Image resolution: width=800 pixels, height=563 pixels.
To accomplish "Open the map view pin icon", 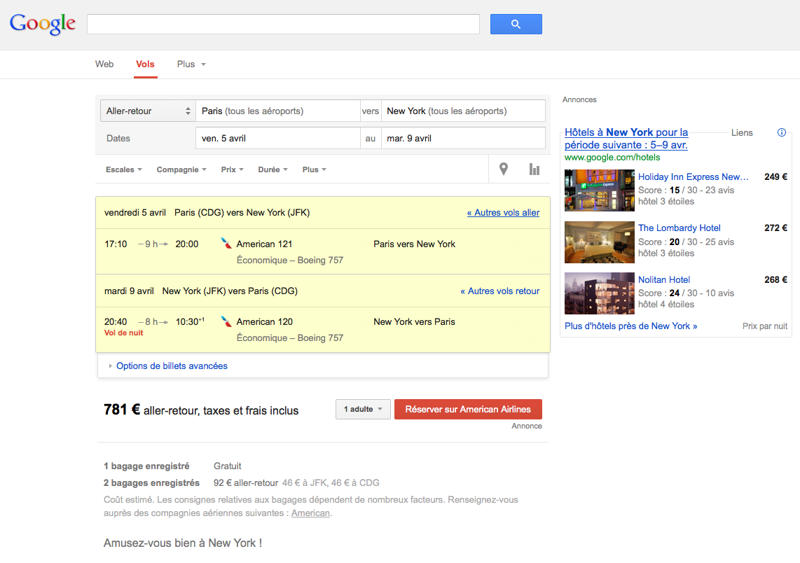I will pyautogui.click(x=503, y=169).
